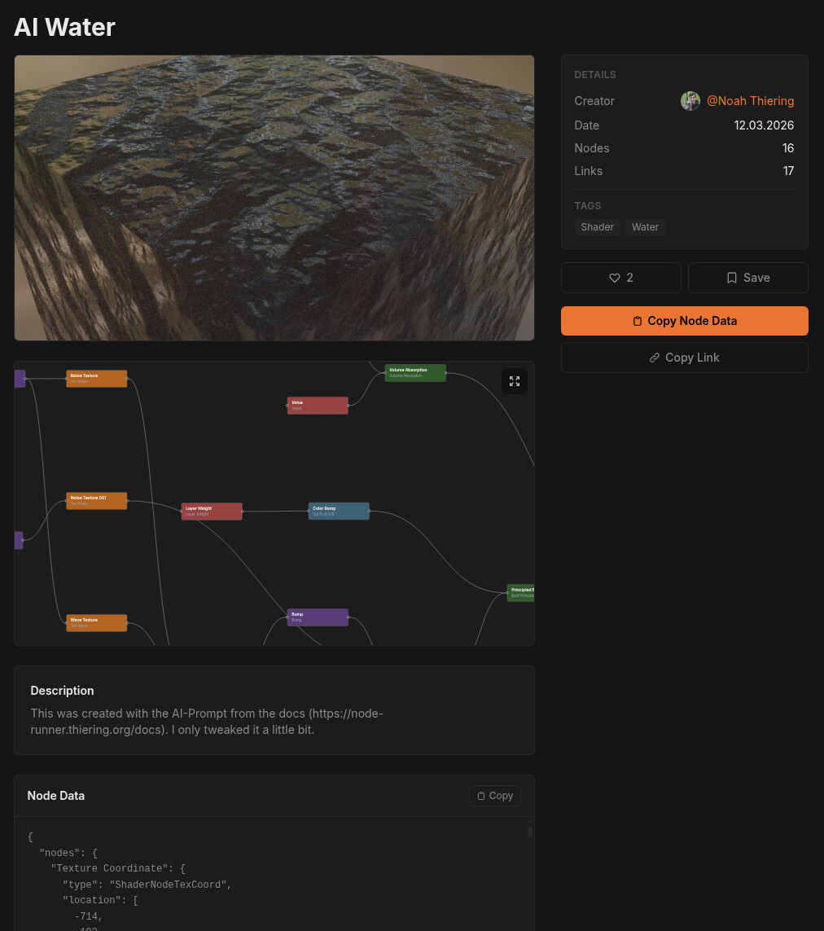Select the Layer Weight node
Screen dimensions: 824x931
tap(212, 512)
